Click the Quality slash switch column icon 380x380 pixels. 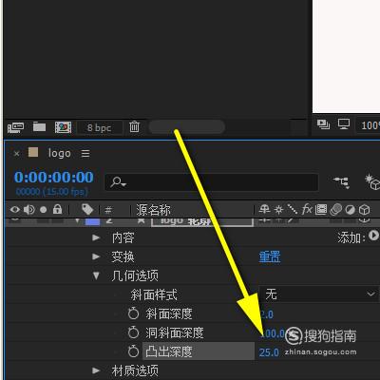tap(293, 209)
